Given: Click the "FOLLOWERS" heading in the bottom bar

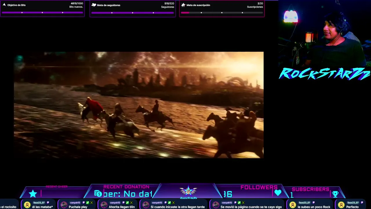Looking at the screenshot, I should click(259, 187).
